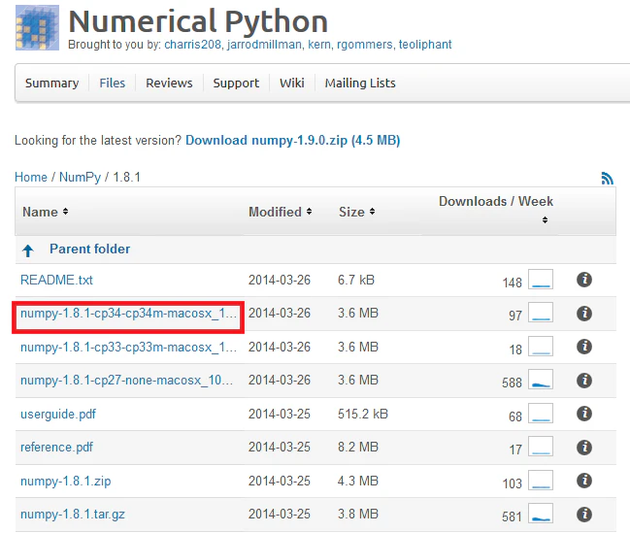Open download stats chart for cp33 file
Screen dimensions: 630x533
pyautogui.click(x=541, y=346)
